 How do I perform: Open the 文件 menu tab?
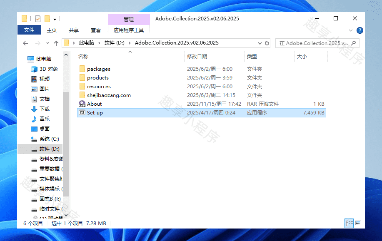click(x=29, y=30)
